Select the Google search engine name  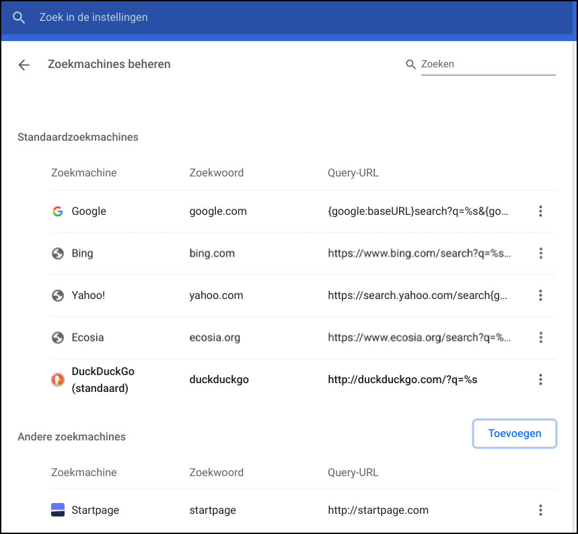click(x=89, y=211)
